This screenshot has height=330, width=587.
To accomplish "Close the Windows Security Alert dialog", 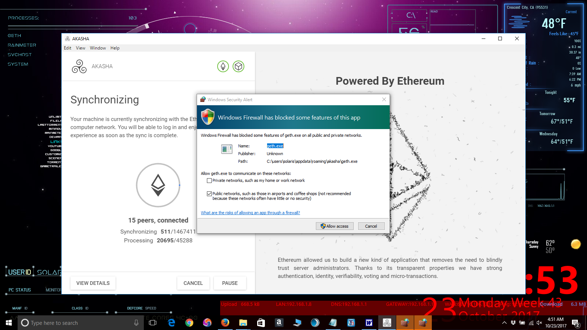I will (x=384, y=99).
